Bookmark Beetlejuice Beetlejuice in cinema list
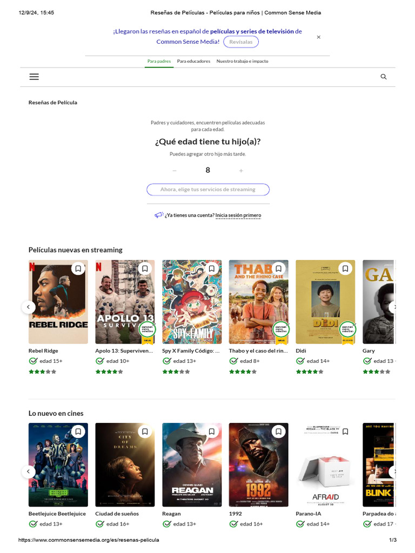 tap(78, 431)
